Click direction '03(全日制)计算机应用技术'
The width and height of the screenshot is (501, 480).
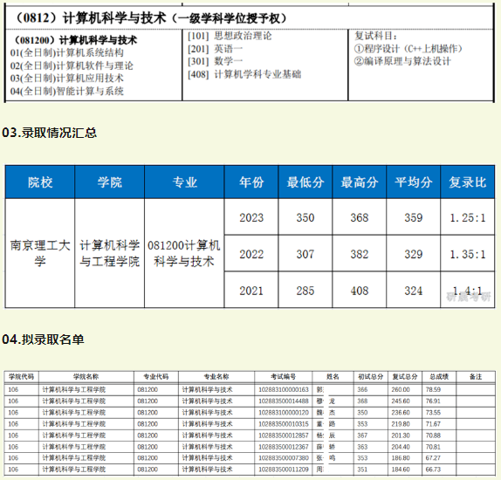click(x=67, y=79)
